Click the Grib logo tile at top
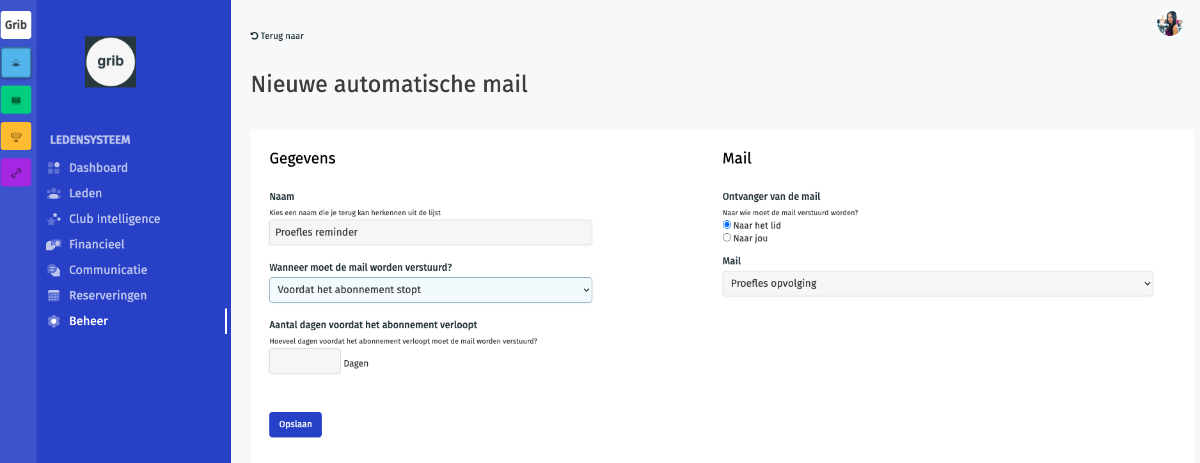1200x463 pixels. [16, 25]
